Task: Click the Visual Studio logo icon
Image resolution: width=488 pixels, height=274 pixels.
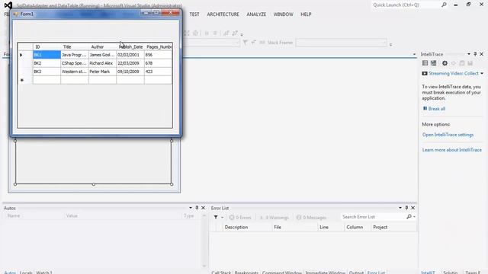Action: coord(8,5)
